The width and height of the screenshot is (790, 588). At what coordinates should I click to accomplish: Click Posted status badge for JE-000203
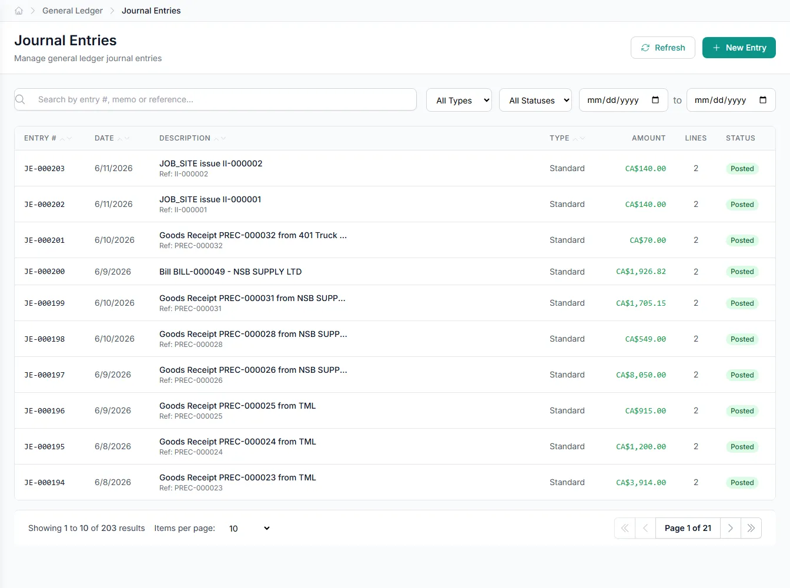tap(742, 169)
